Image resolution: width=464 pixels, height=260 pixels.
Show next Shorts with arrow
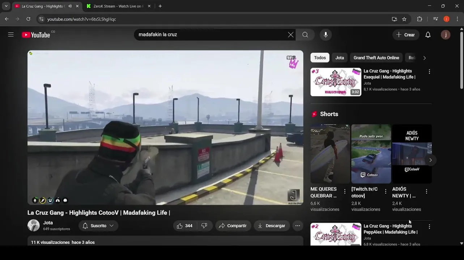430,160
